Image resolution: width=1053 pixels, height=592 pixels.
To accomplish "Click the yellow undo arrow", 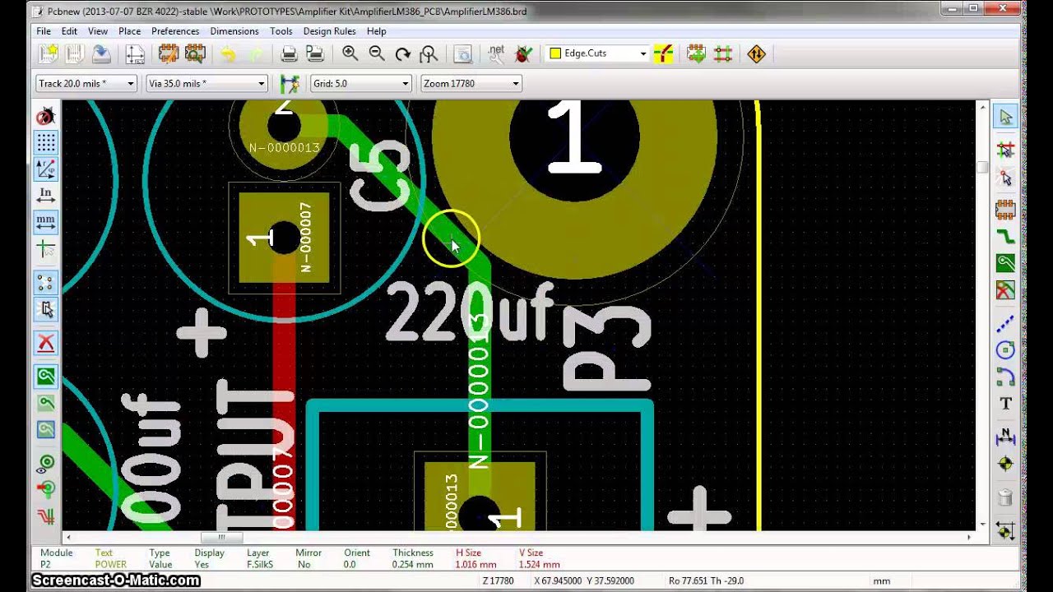I will coord(228,54).
